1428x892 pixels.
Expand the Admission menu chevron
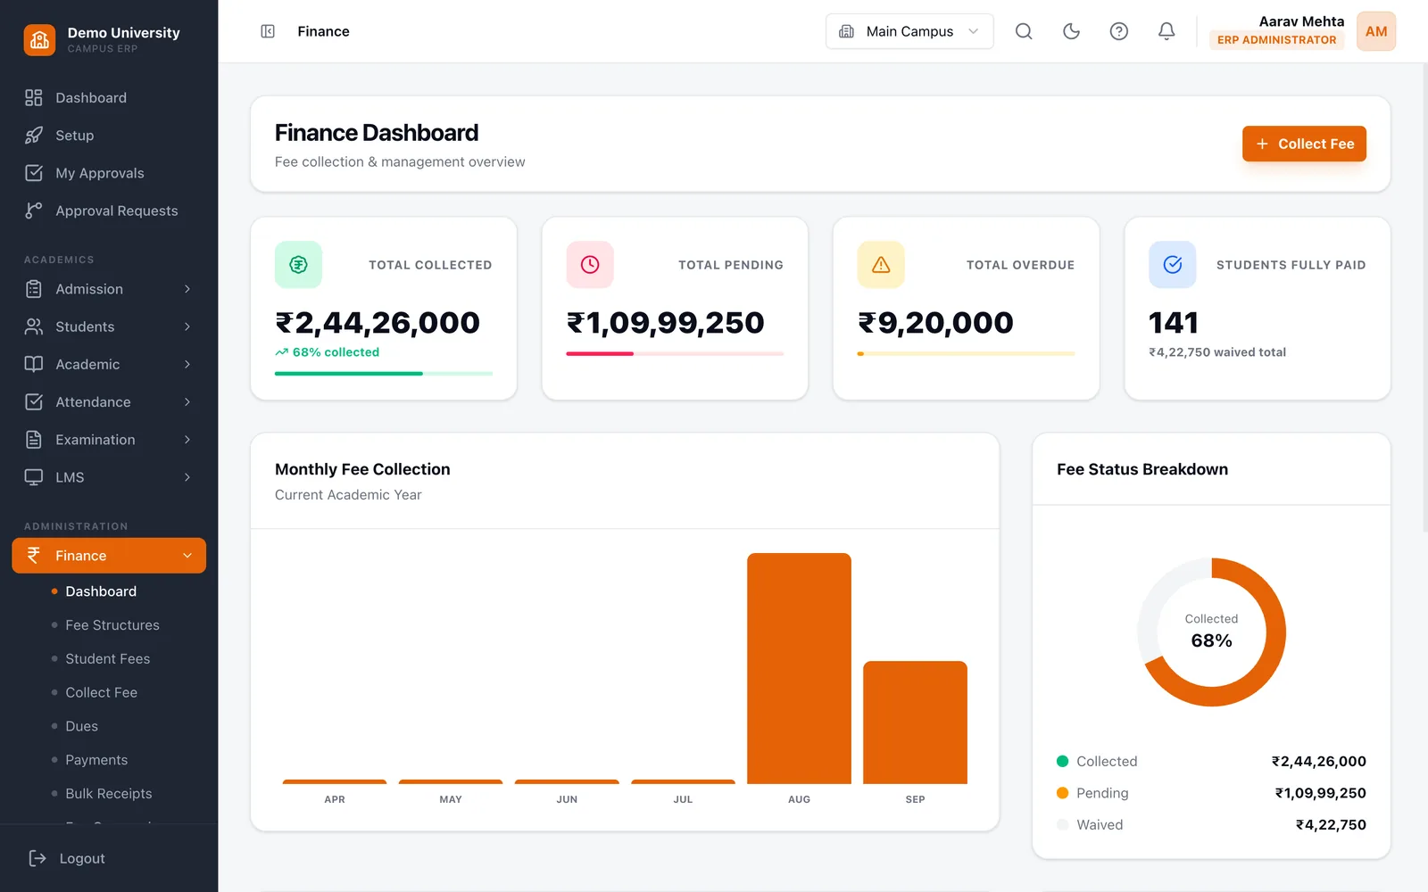click(x=187, y=289)
